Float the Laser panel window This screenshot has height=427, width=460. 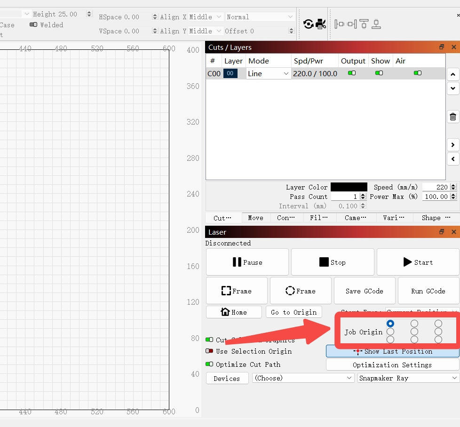pos(442,232)
